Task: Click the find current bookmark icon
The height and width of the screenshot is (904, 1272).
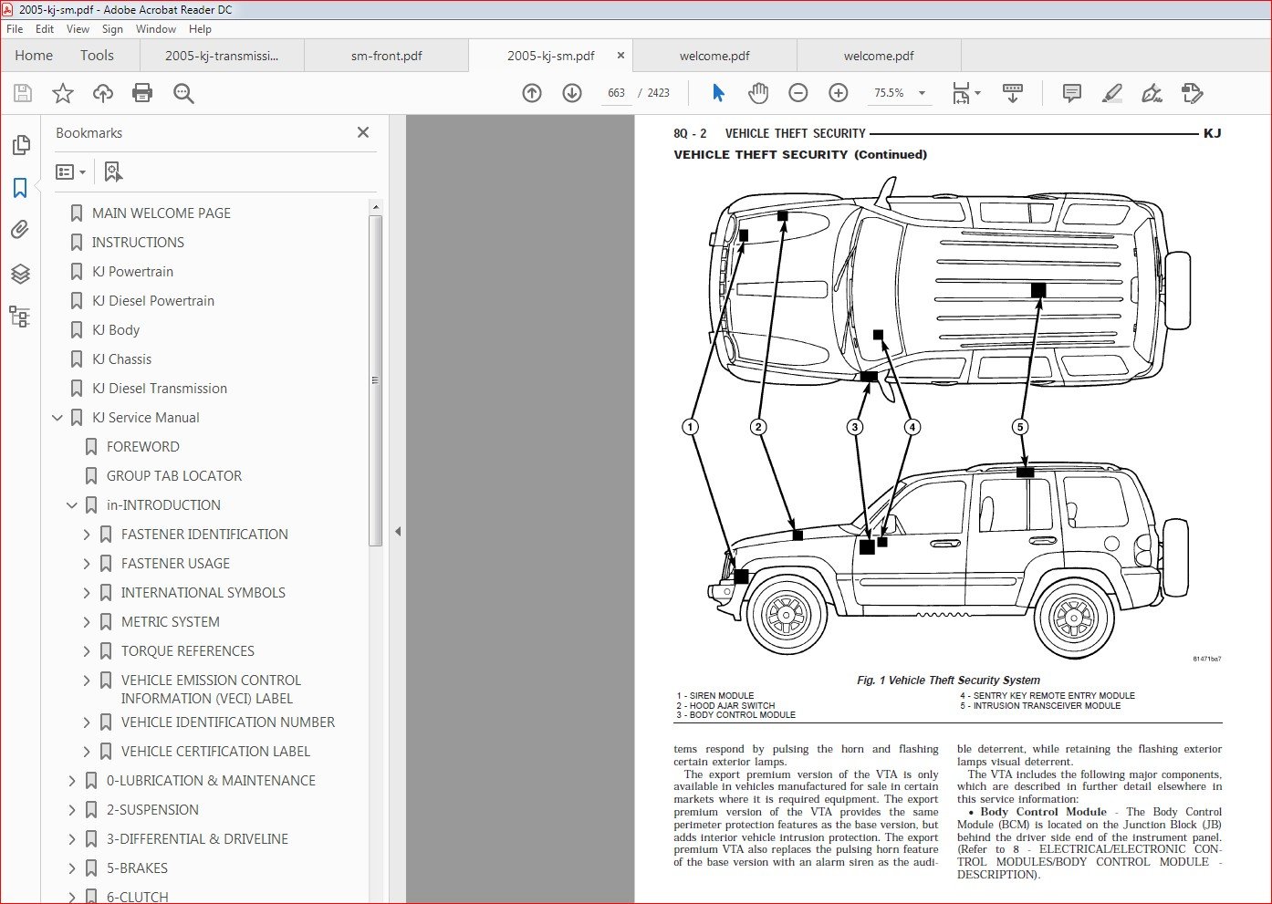Action: click(x=113, y=171)
